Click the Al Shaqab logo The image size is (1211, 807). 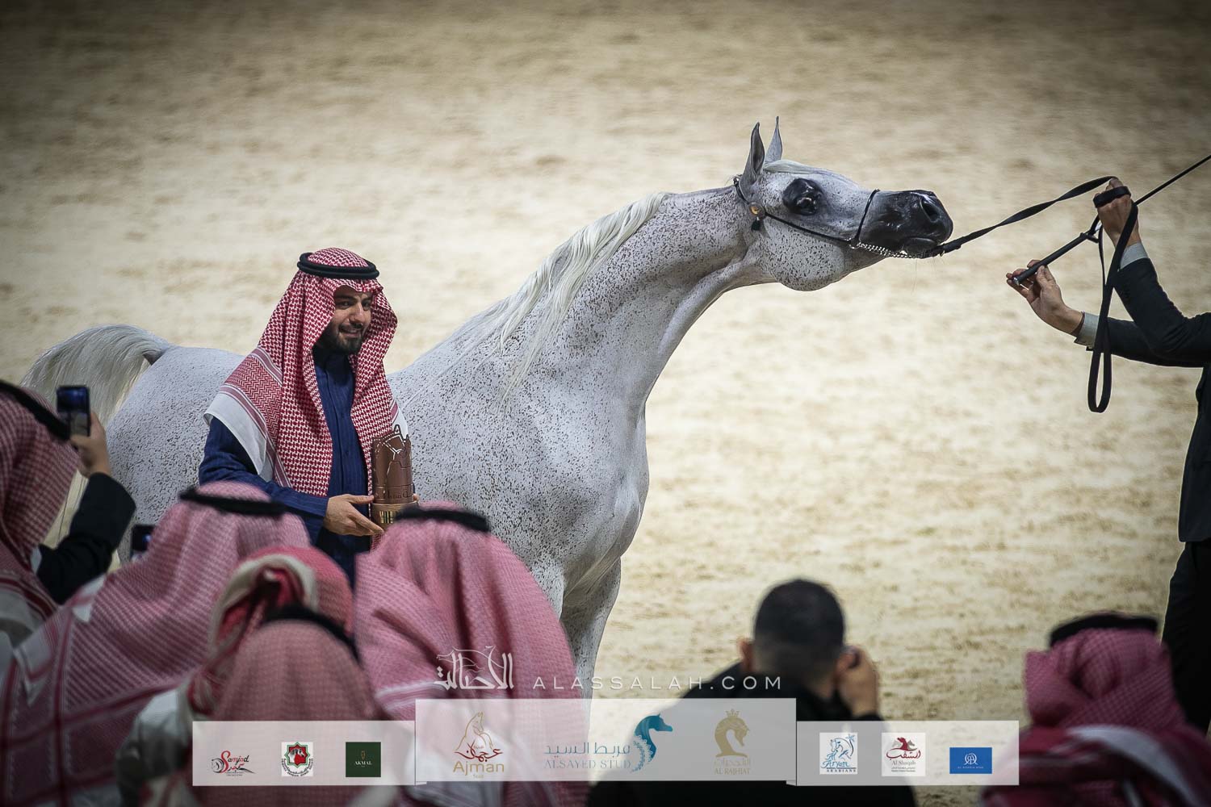(903, 754)
